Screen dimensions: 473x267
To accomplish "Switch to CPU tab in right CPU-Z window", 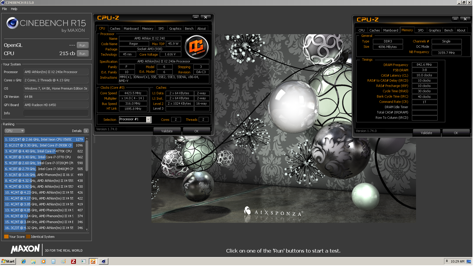I will click(x=362, y=30).
